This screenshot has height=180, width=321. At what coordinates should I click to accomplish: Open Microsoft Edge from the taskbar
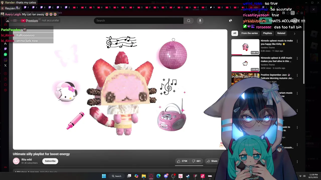(158, 176)
